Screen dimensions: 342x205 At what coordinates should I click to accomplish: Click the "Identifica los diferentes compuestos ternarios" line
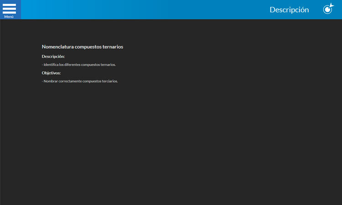(79, 65)
